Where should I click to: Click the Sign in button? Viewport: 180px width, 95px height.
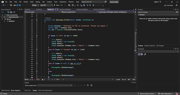(157, 2)
